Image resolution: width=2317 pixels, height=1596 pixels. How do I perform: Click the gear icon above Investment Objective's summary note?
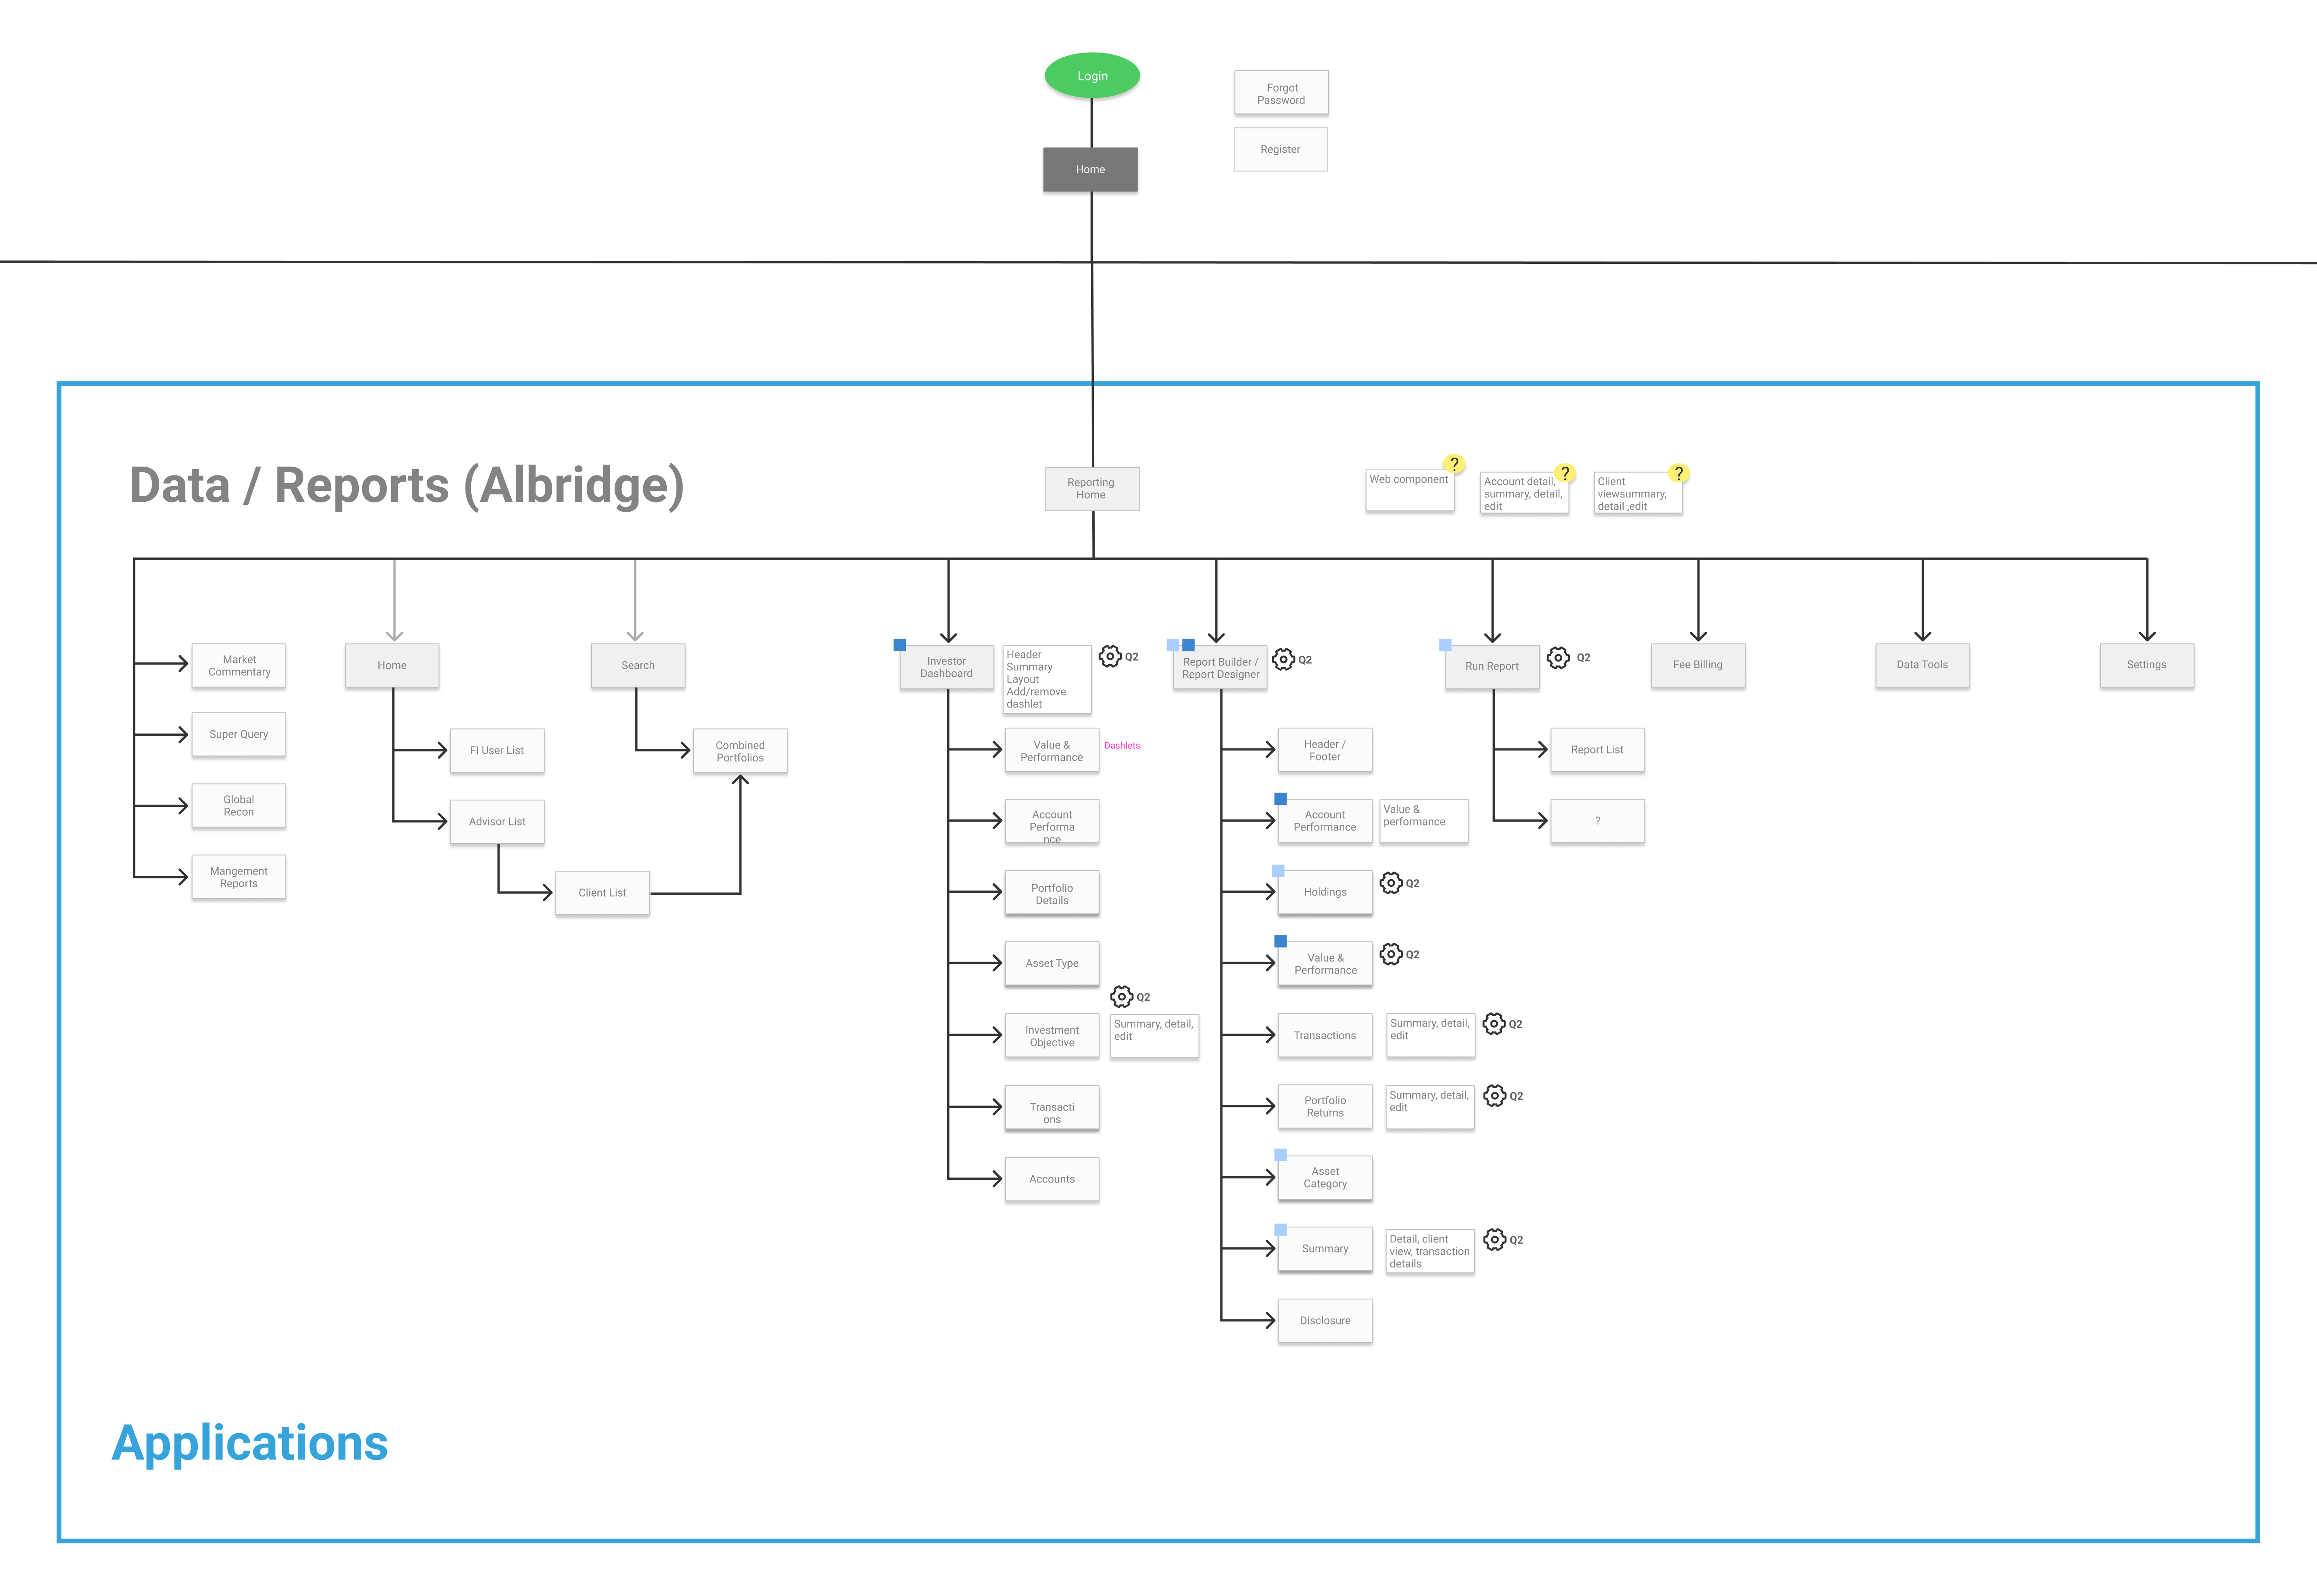[1121, 996]
